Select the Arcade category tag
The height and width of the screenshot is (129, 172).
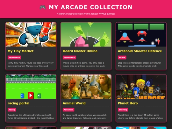point(122,57)
